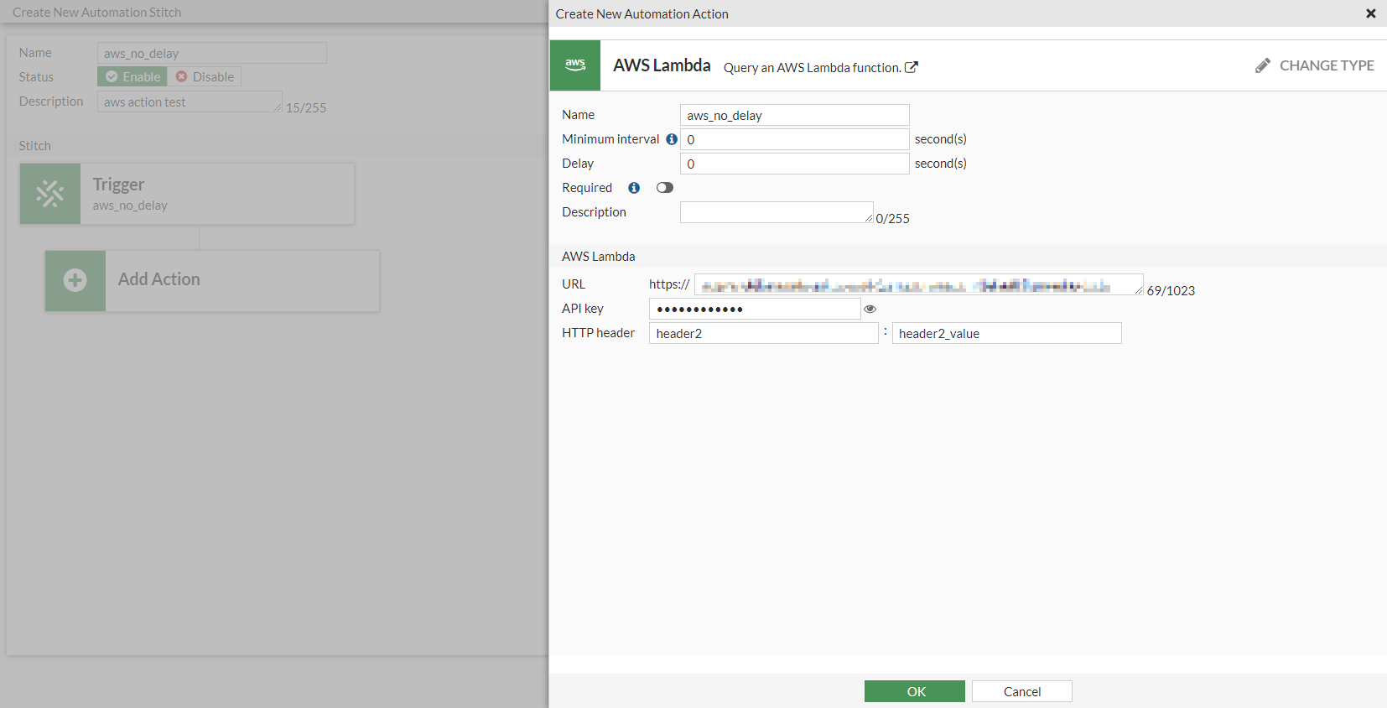Viewport: 1387px width, 708px height.
Task: Open the Trigger aws_no_delay card
Action: coord(187,194)
